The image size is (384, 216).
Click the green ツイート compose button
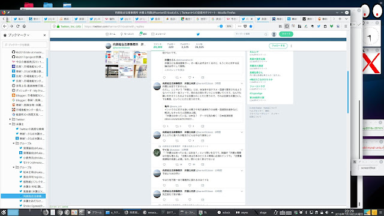tap(286, 34)
